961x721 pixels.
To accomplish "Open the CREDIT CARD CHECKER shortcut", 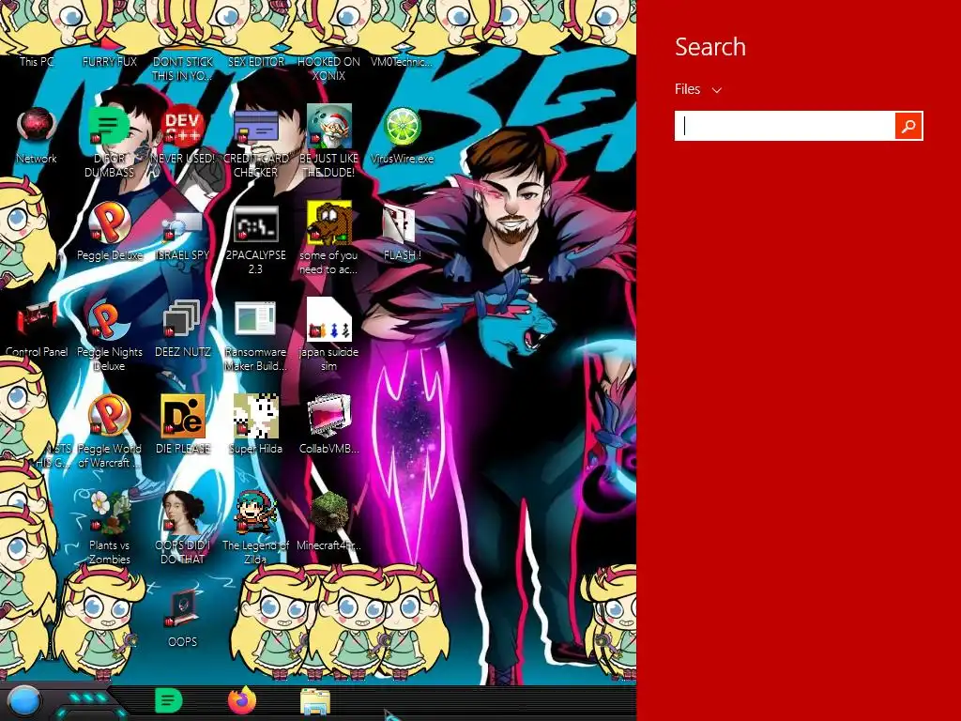I will (255, 126).
